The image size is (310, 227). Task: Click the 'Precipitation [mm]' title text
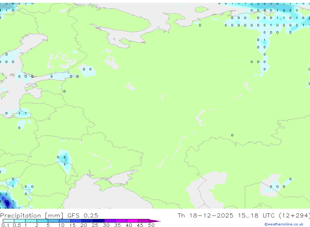coord(32,215)
